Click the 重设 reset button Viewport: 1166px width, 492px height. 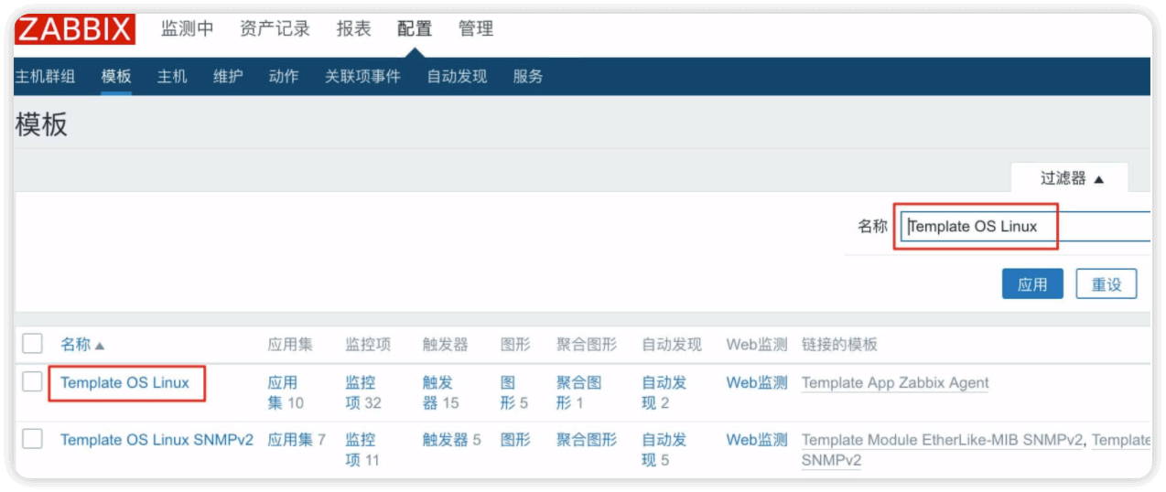pos(1107,284)
